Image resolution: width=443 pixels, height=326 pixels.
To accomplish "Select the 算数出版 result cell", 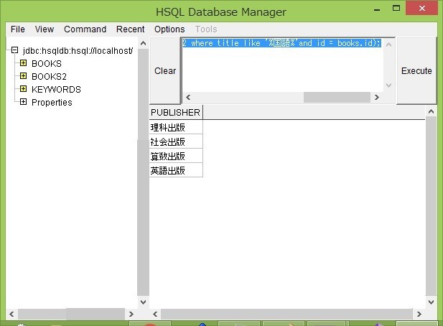I will point(176,156).
